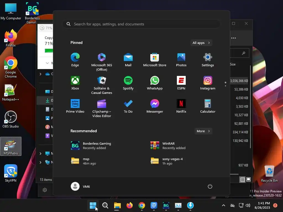Open clock and date panel
This screenshot has height=212, width=283.
click(262, 205)
